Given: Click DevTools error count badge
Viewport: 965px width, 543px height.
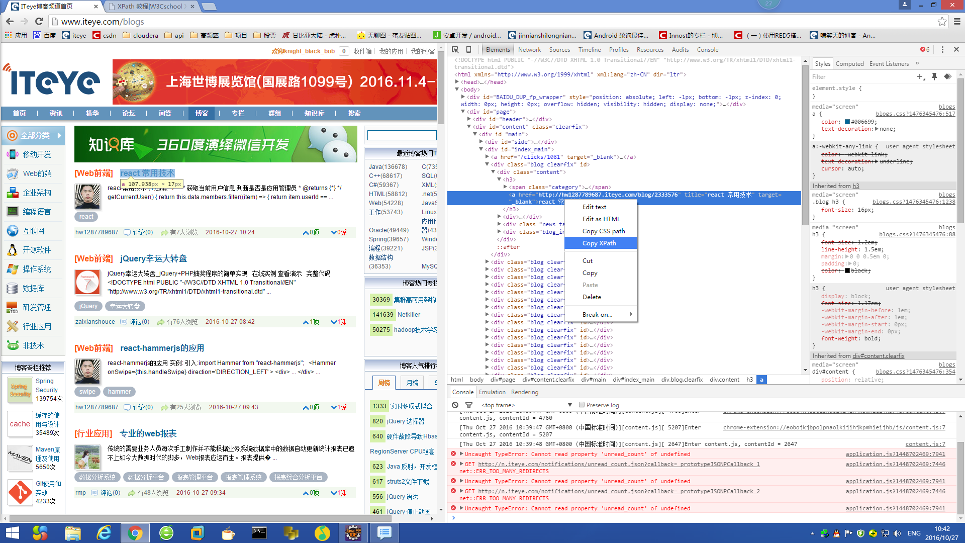Looking at the screenshot, I should (924, 49).
